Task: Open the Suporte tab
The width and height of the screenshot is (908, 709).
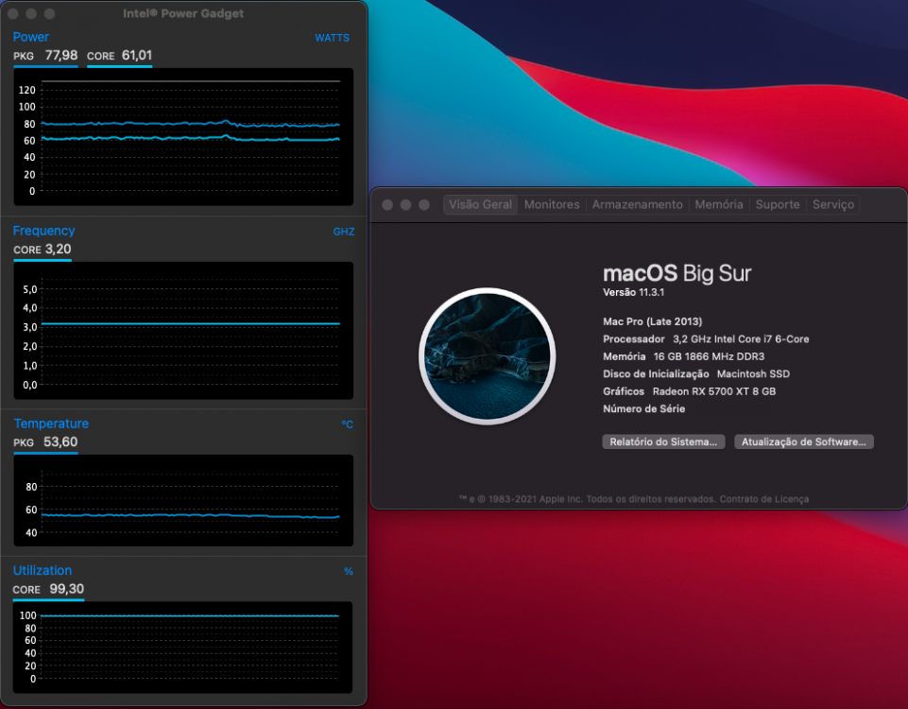Action: coord(777,204)
